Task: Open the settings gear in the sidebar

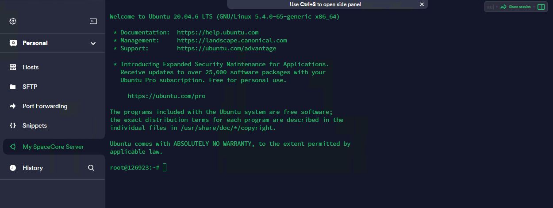Action: click(x=13, y=21)
